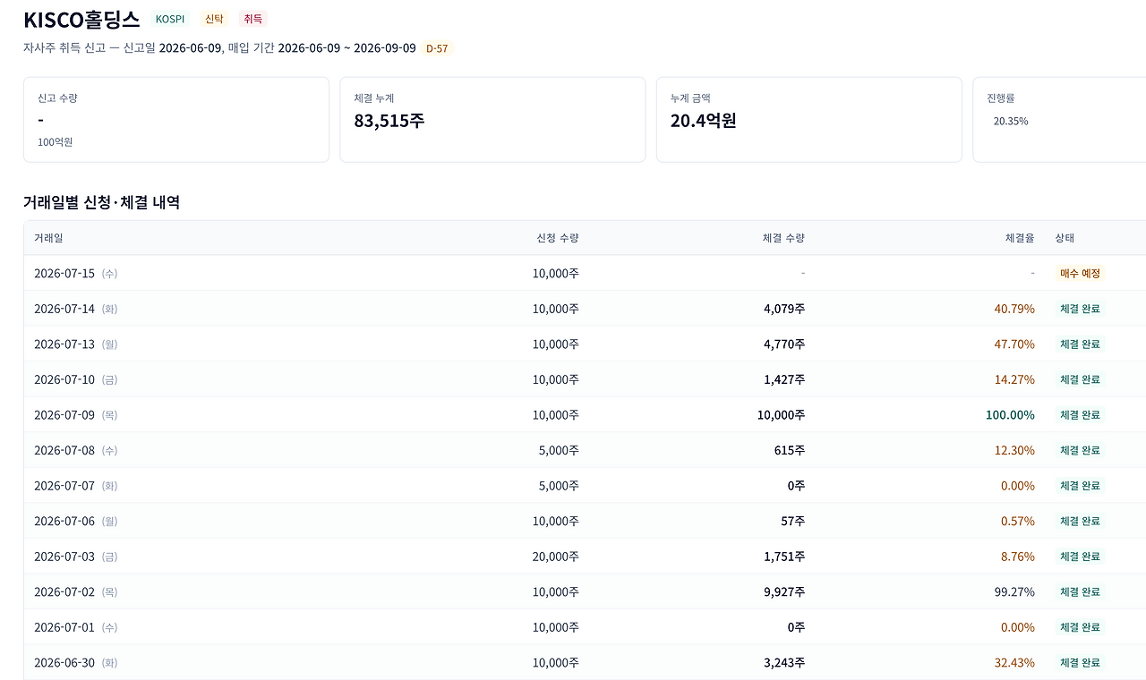Image resolution: width=1146 pixels, height=680 pixels.
Task: Click the 83,515주 cumulative total
Action: (x=389, y=121)
